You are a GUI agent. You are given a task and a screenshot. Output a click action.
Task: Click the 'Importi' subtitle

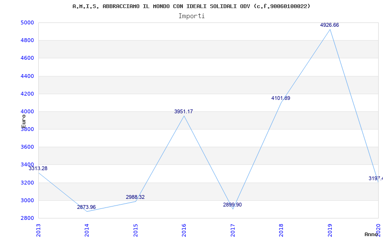(x=191, y=16)
